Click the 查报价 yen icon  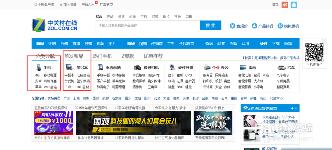tap(232, 26)
